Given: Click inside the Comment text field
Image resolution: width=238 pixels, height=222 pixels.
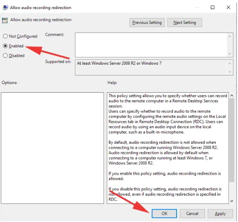Looking at the screenshot, I should [x=151, y=45].
